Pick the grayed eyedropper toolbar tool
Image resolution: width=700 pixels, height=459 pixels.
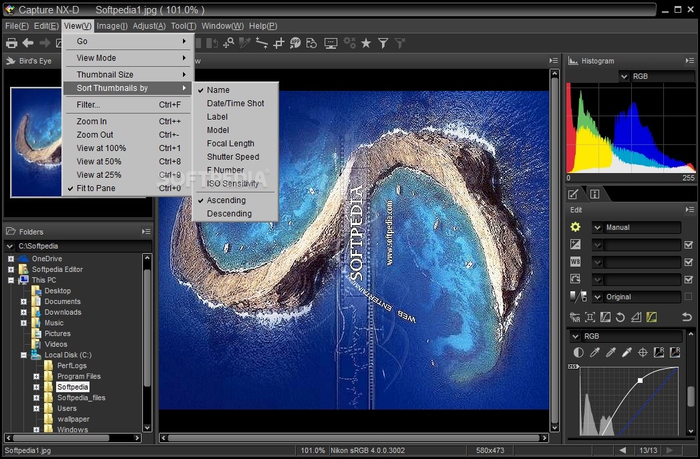coord(245,43)
